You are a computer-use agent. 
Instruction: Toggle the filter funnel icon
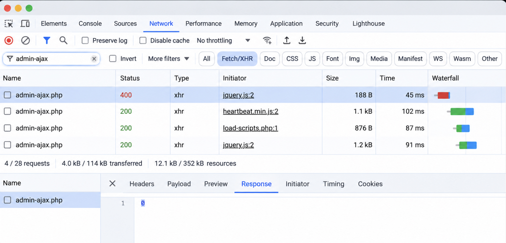pos(47,40)
